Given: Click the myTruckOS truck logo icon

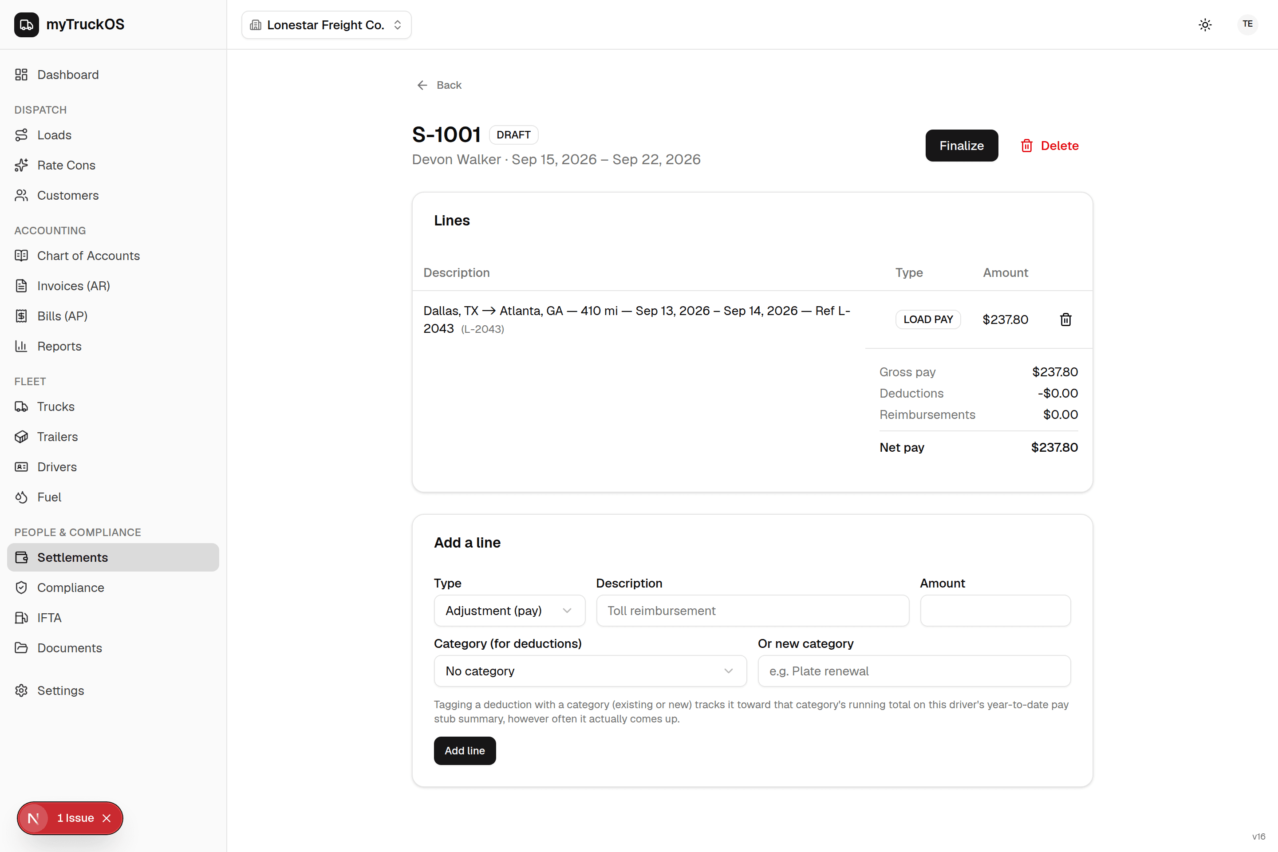Looking at the screenshot, I should [x=26, y=24].
